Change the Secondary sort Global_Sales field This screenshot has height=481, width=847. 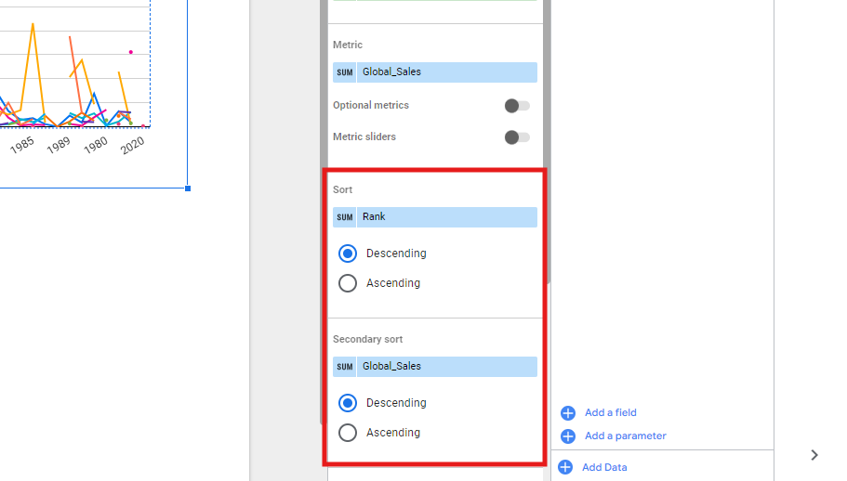coord(446,367)
